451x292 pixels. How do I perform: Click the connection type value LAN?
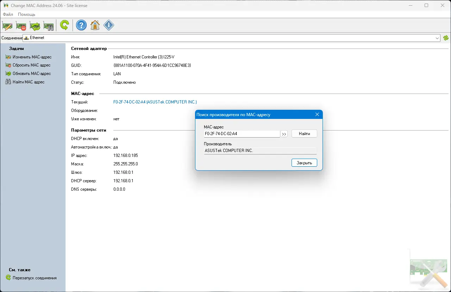(x=117, y=74)
